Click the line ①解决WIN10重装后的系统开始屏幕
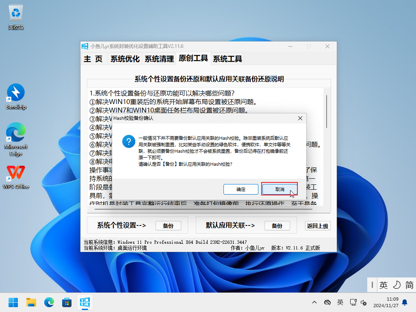Viewport: 416px width, 312px height. point(173,102)
